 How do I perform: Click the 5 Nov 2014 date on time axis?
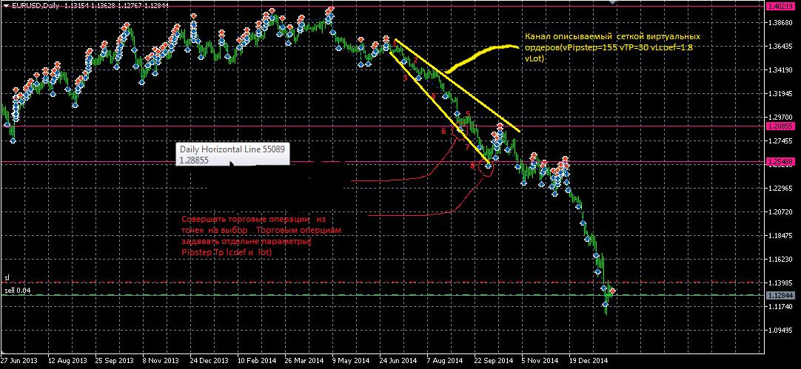coord(541,360)
